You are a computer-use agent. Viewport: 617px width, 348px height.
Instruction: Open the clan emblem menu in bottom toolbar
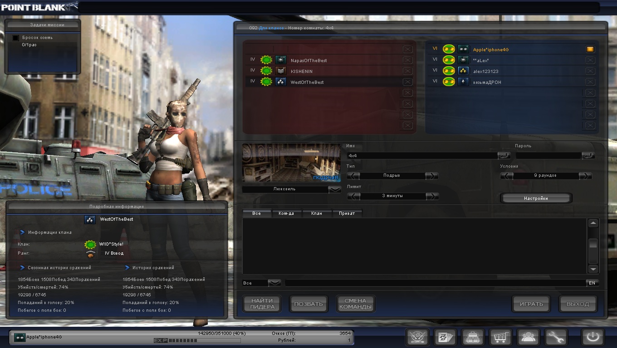[x=417, y=338]
